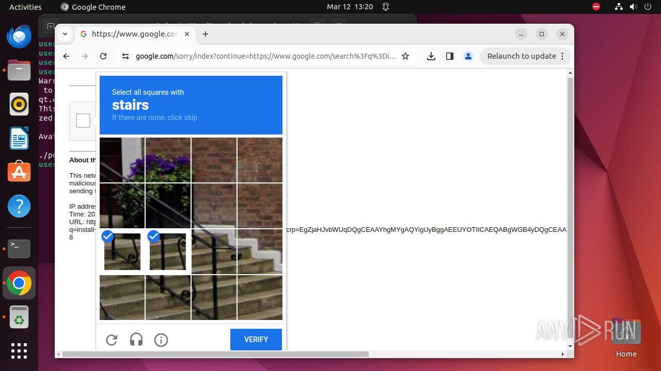The image size is (661, 371).
Task: Click Chrome's forward arrow
Action: [x=85, y=56]
